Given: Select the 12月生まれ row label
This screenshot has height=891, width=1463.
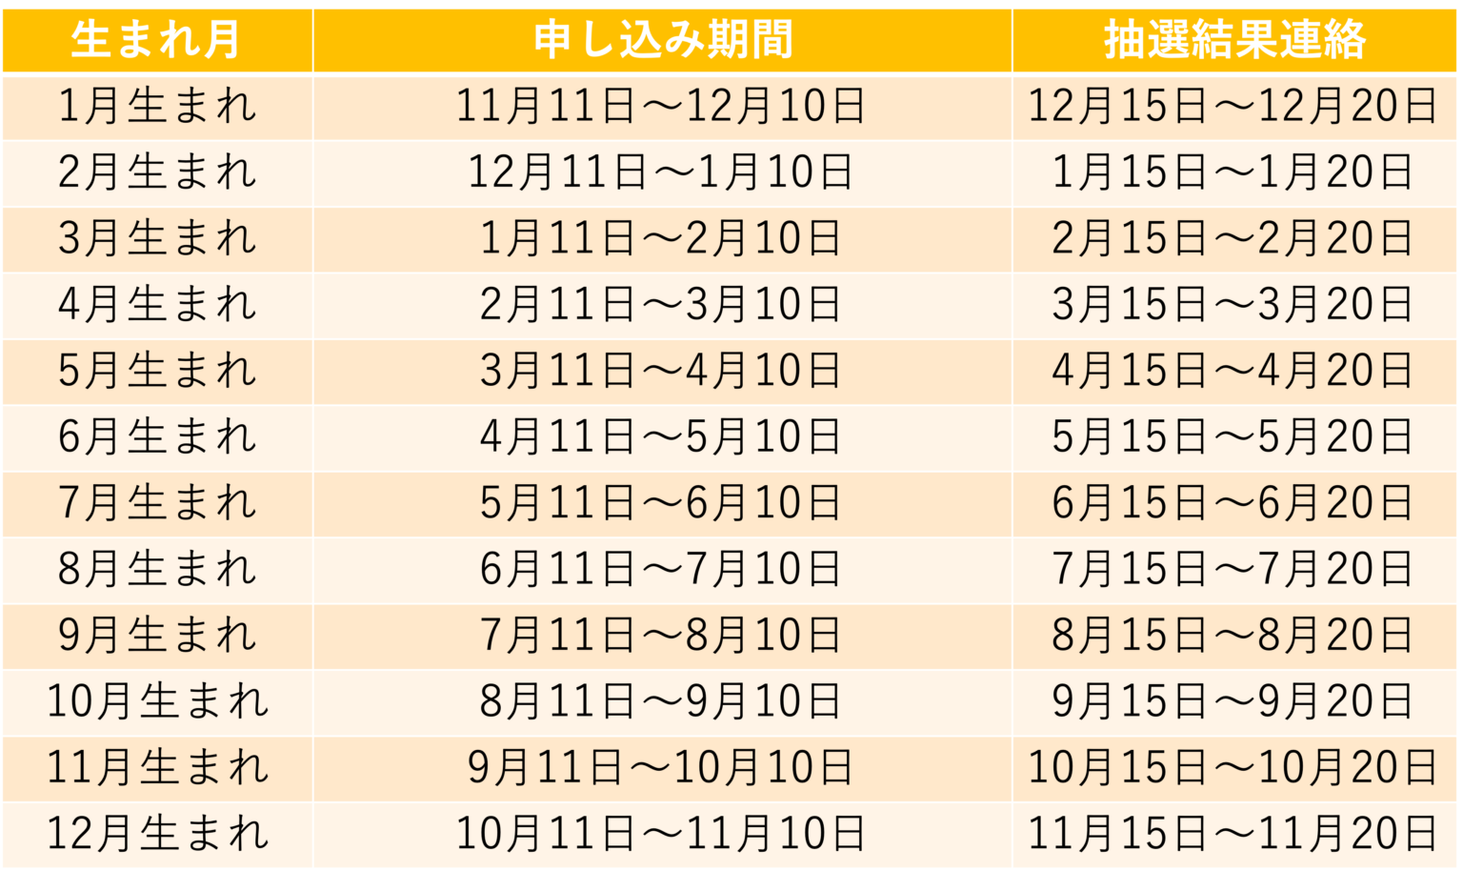Looking at the screenshot, I should (157, 834).
